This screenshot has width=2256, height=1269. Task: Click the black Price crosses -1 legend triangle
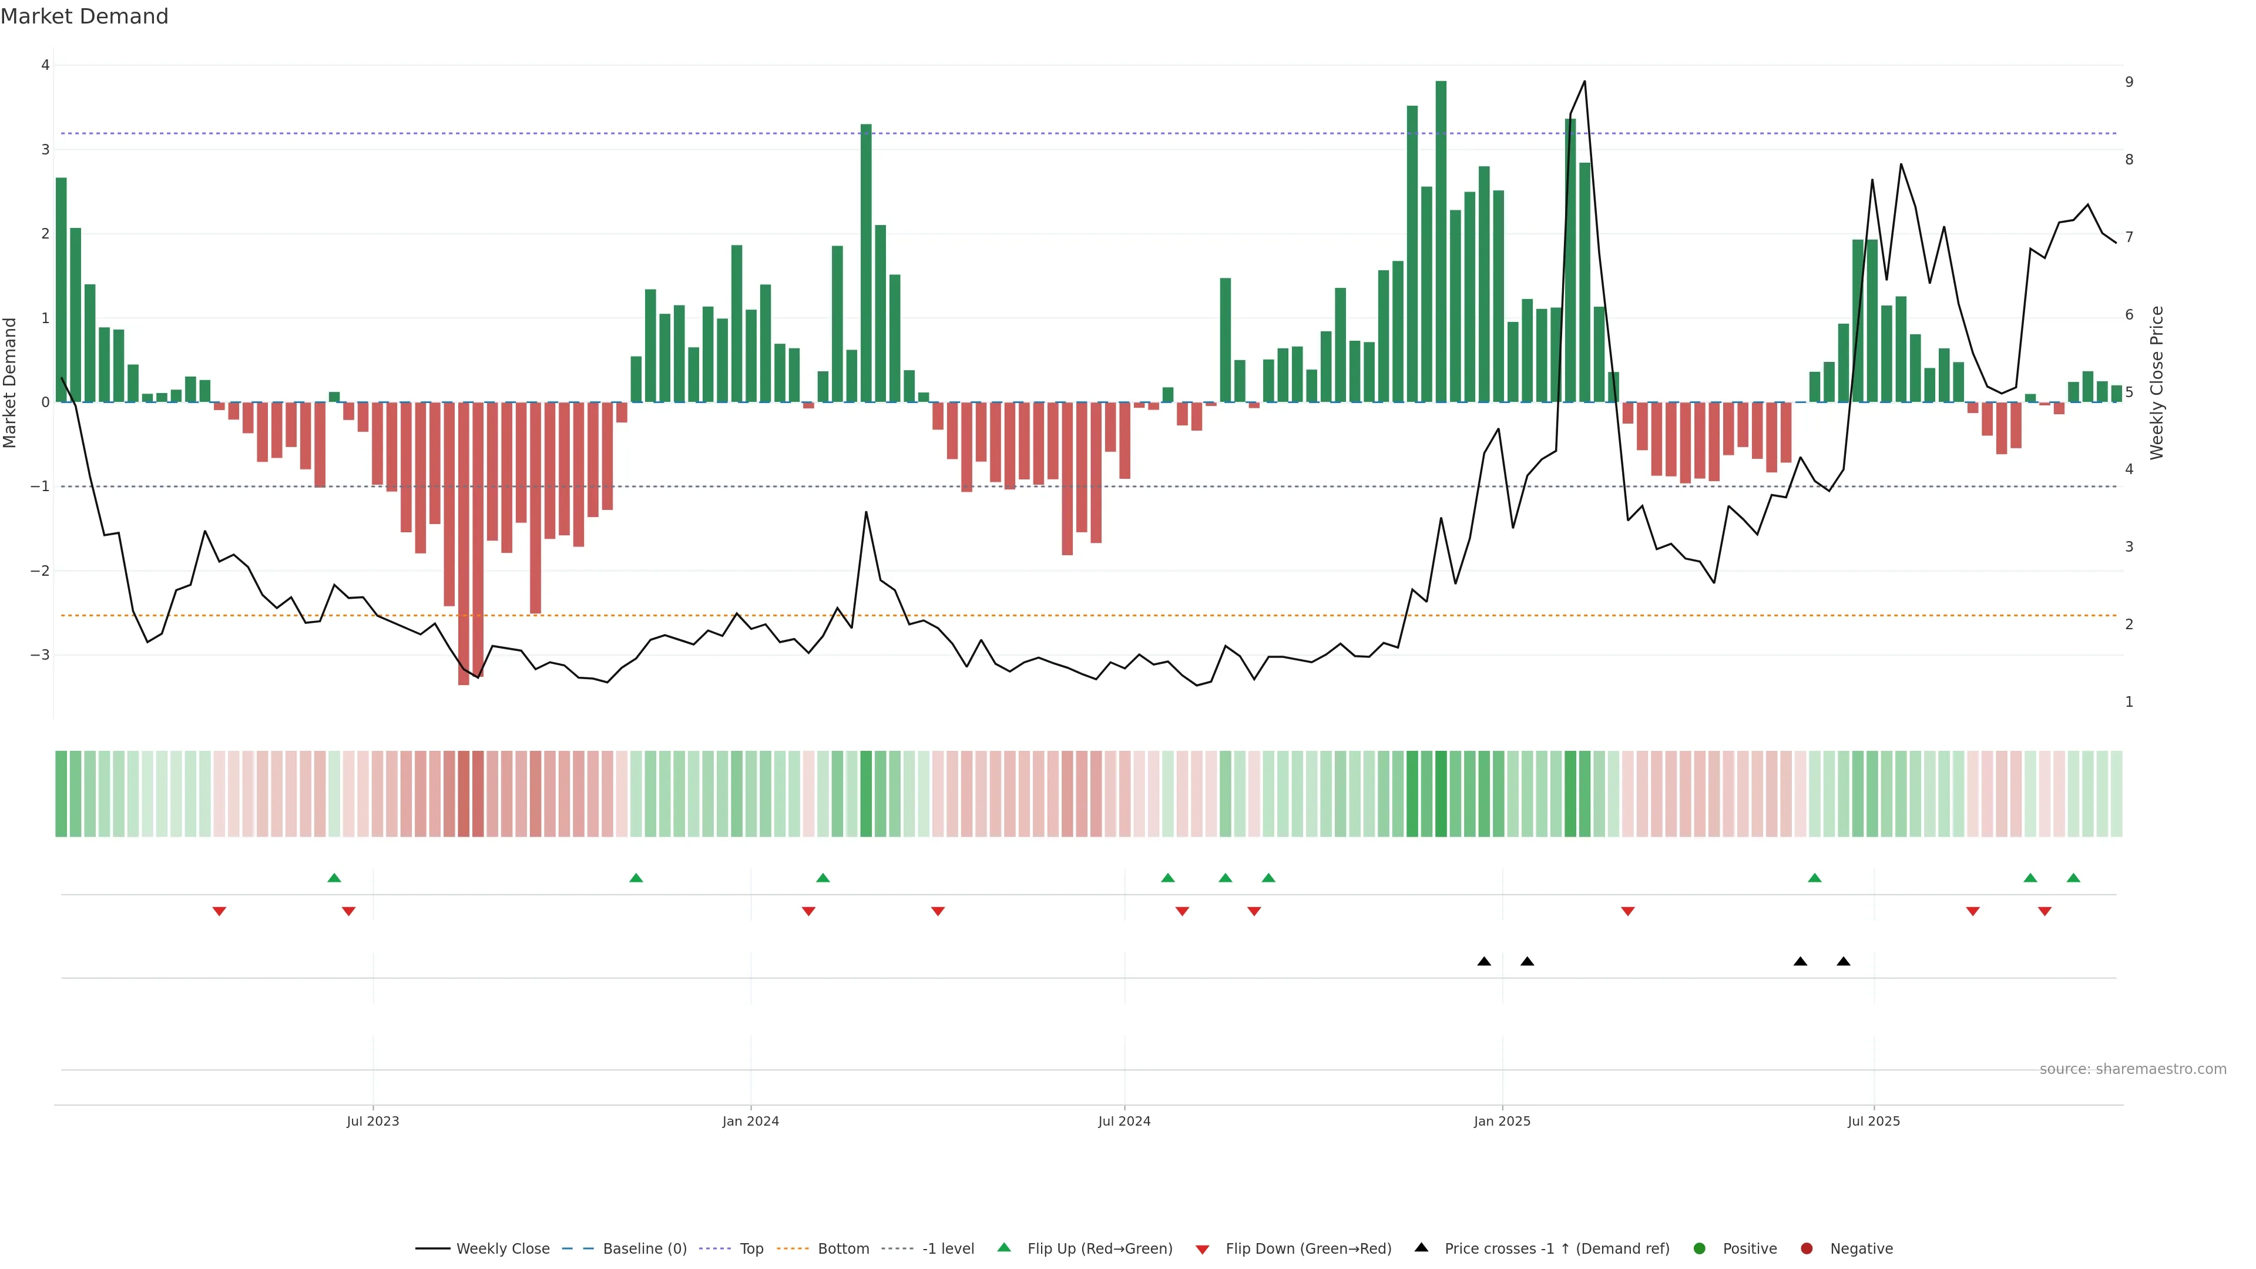click(1421, 1248)
